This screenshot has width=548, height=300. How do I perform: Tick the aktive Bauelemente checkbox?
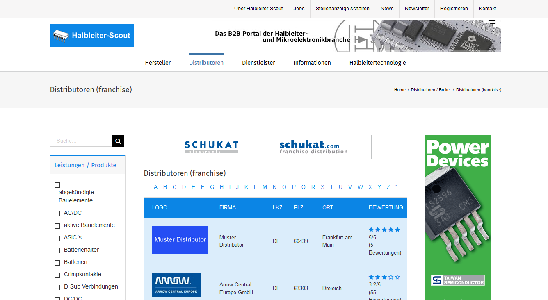point(57,226)
